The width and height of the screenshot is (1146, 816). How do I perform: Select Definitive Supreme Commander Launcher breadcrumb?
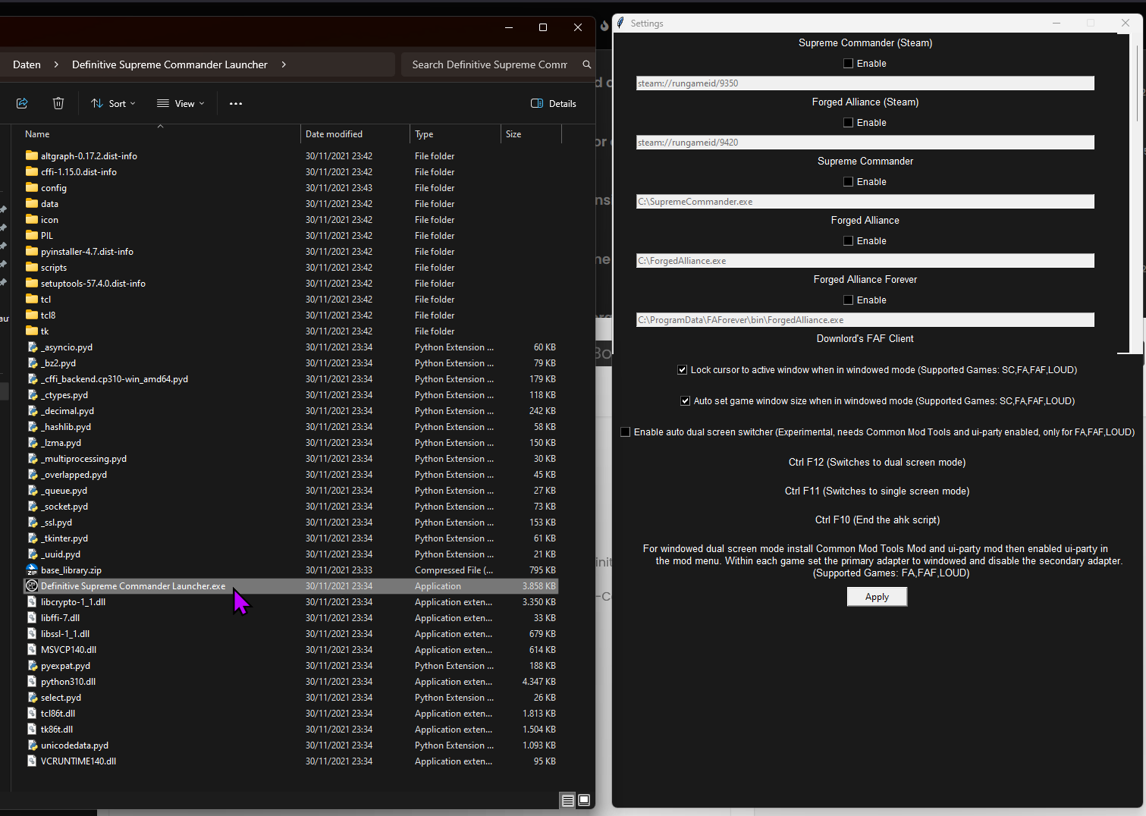click(170, 64)
